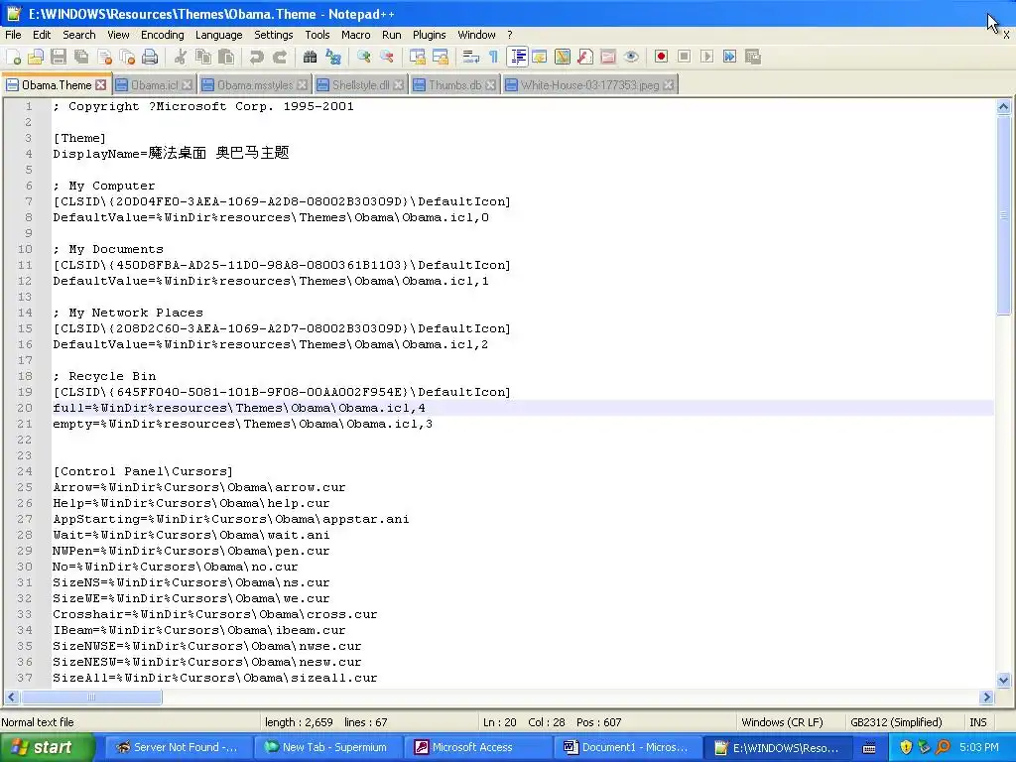Toggle synchronize vertical scrolling icon
The height and width of the screenshot is (762, 1016).
click(x=418, y=57)
